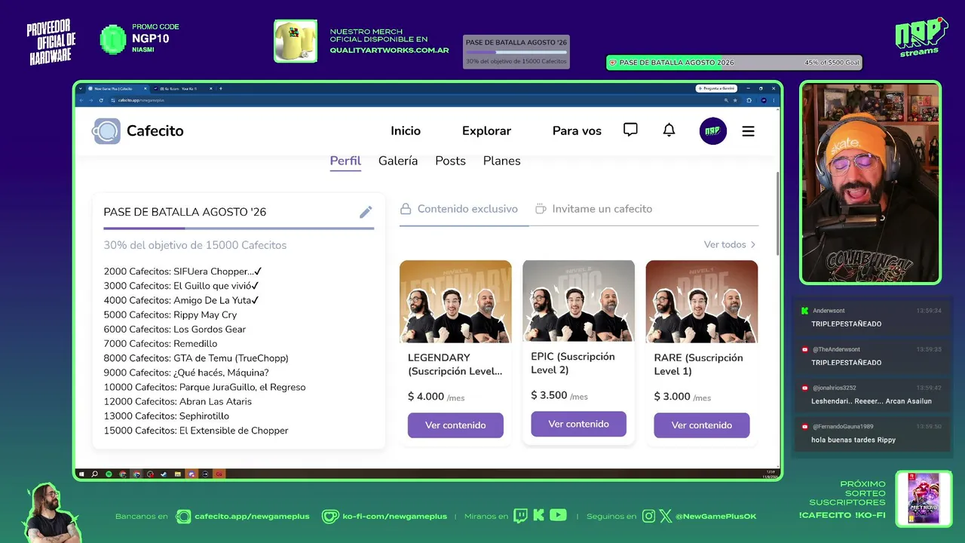The width and height of the screenshot is (965, 543).
Task: Open the NGP profile avatar menu
Action: (712, 131)
